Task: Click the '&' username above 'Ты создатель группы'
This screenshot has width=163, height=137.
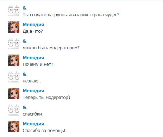Action: tap(25, 8)
